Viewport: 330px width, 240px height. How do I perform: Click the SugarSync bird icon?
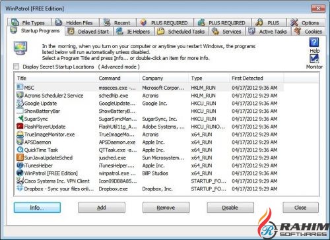point(20,119)
